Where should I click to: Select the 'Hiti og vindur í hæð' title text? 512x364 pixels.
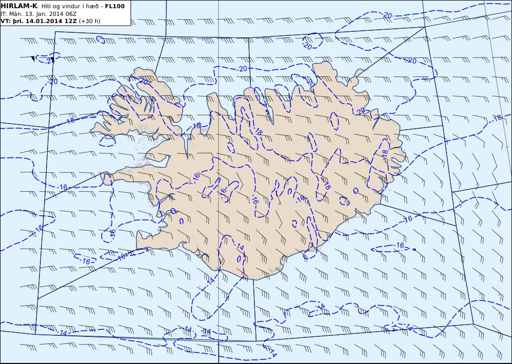70,6
